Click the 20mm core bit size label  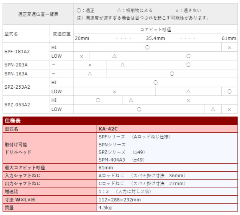pyautogui.click(x=82, y=38)
